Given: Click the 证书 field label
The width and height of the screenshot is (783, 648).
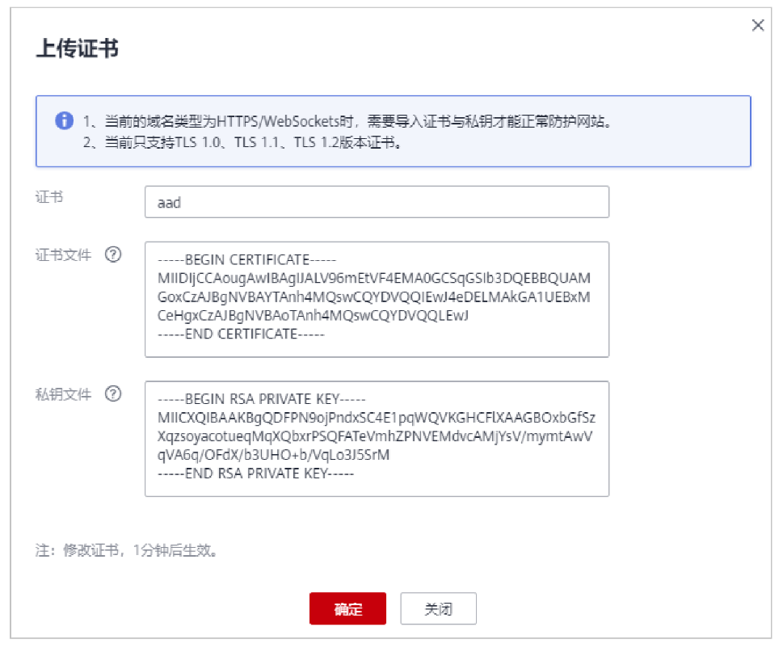Looking at the screenshot, I should tap(49, 196).
